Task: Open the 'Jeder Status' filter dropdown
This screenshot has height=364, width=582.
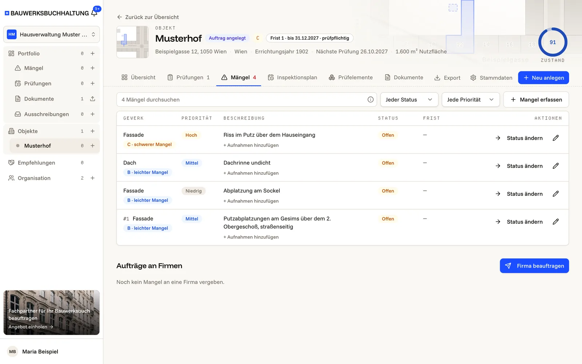Action: [x=409, y=99]
